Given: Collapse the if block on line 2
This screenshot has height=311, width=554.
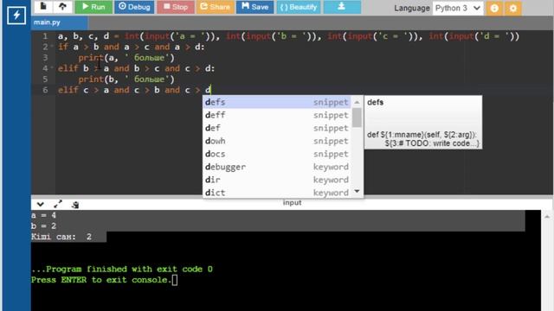Looking at the screenshot, I should click(x=52, y=47).
